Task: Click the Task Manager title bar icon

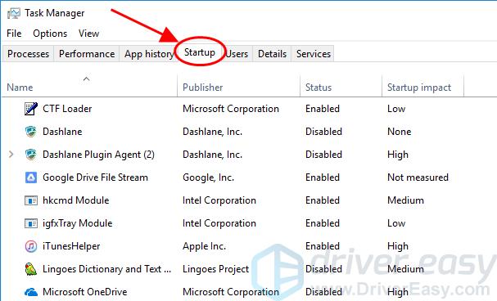Action: (14, 13)
